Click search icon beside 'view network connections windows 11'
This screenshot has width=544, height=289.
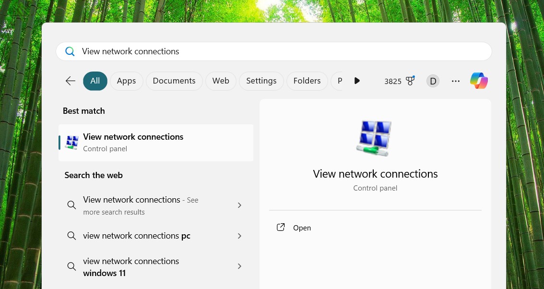point(71,266)
